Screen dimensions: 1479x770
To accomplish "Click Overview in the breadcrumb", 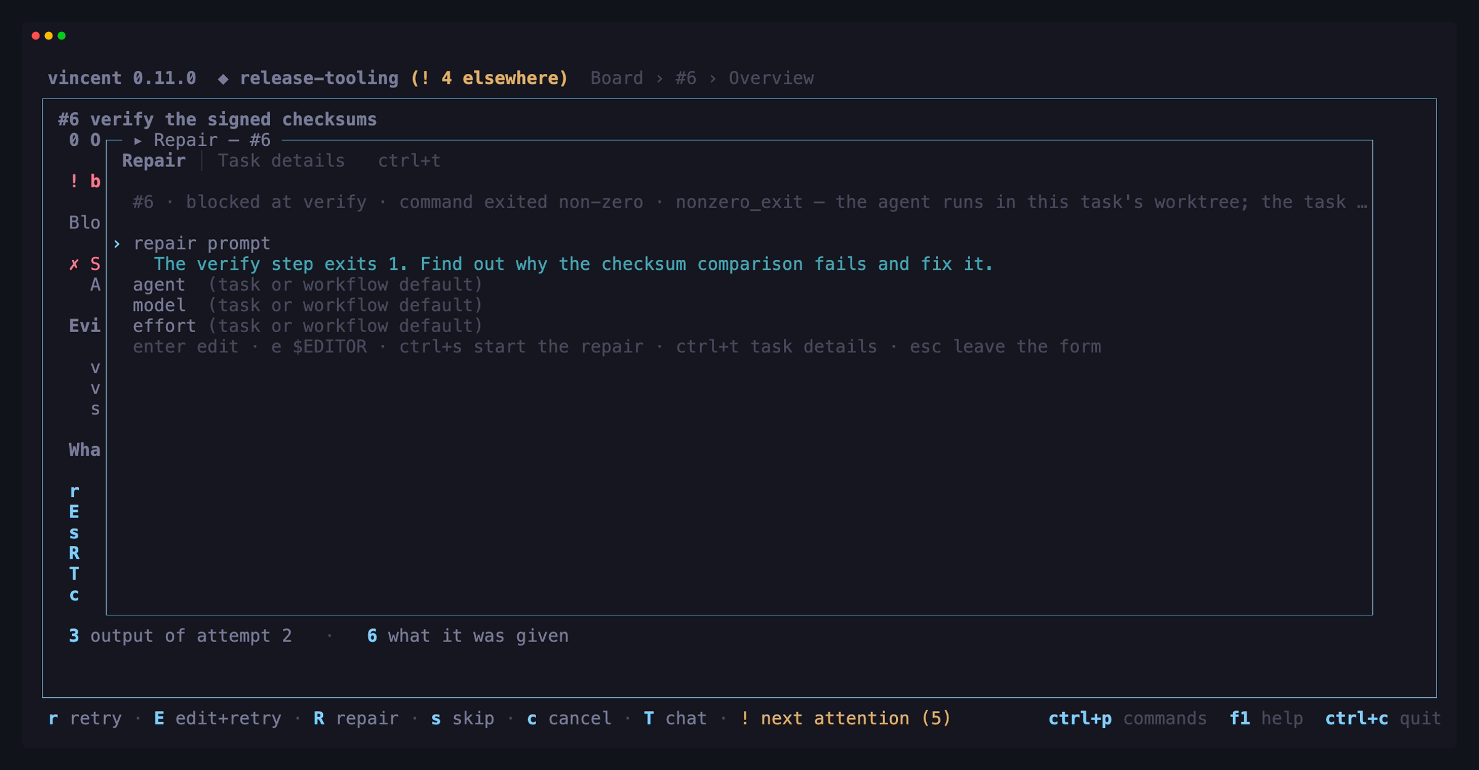I will tap(771, 78).
